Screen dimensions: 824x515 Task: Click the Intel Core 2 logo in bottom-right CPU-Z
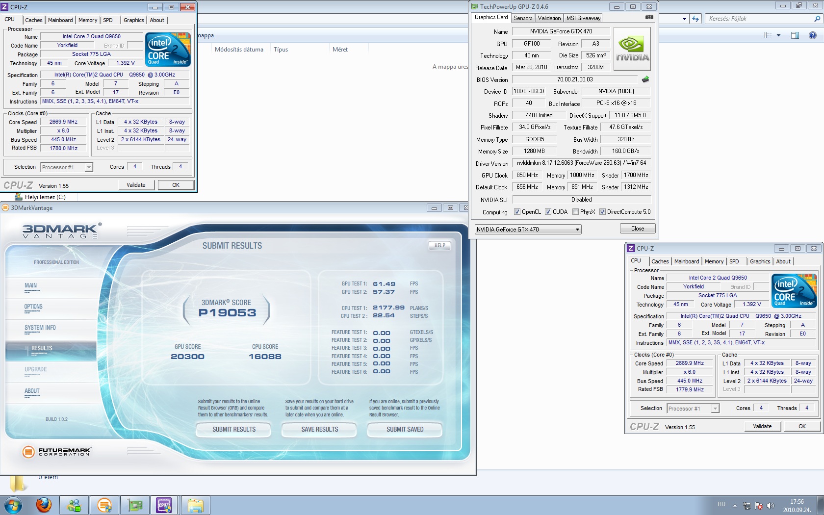pyautogui.click(x=795, y=291)
